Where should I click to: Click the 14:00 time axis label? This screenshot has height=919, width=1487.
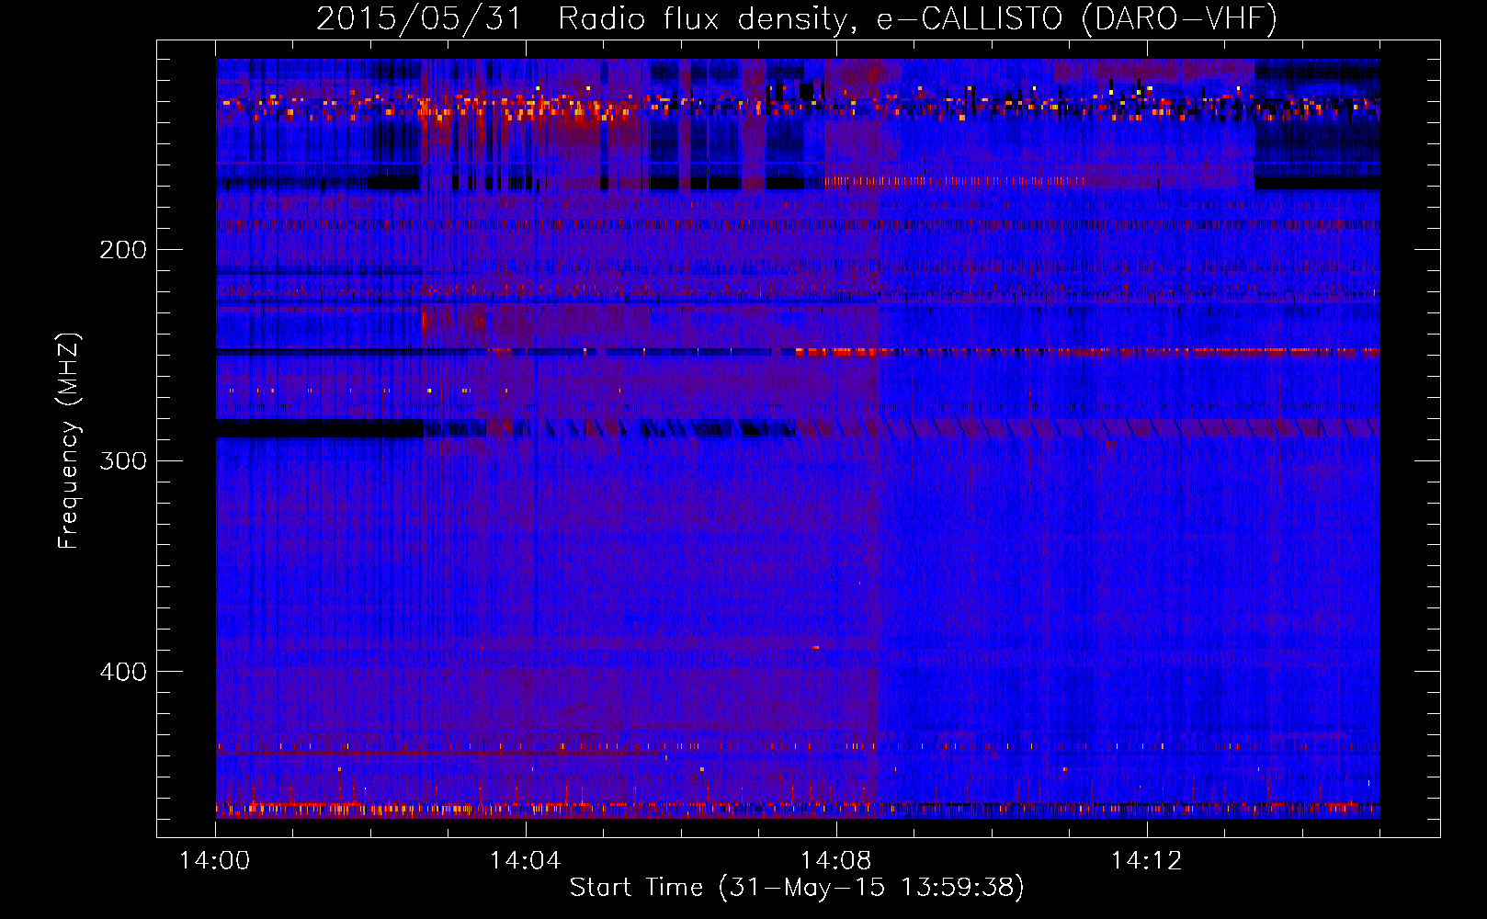point(215,861)
